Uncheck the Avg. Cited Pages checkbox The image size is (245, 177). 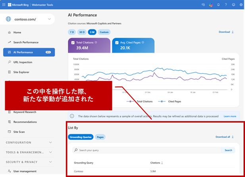coord(117,42)
